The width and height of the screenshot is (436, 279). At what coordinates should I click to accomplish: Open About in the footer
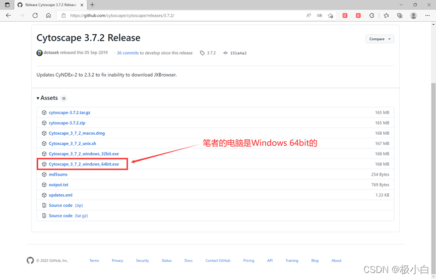click(337, 261)
